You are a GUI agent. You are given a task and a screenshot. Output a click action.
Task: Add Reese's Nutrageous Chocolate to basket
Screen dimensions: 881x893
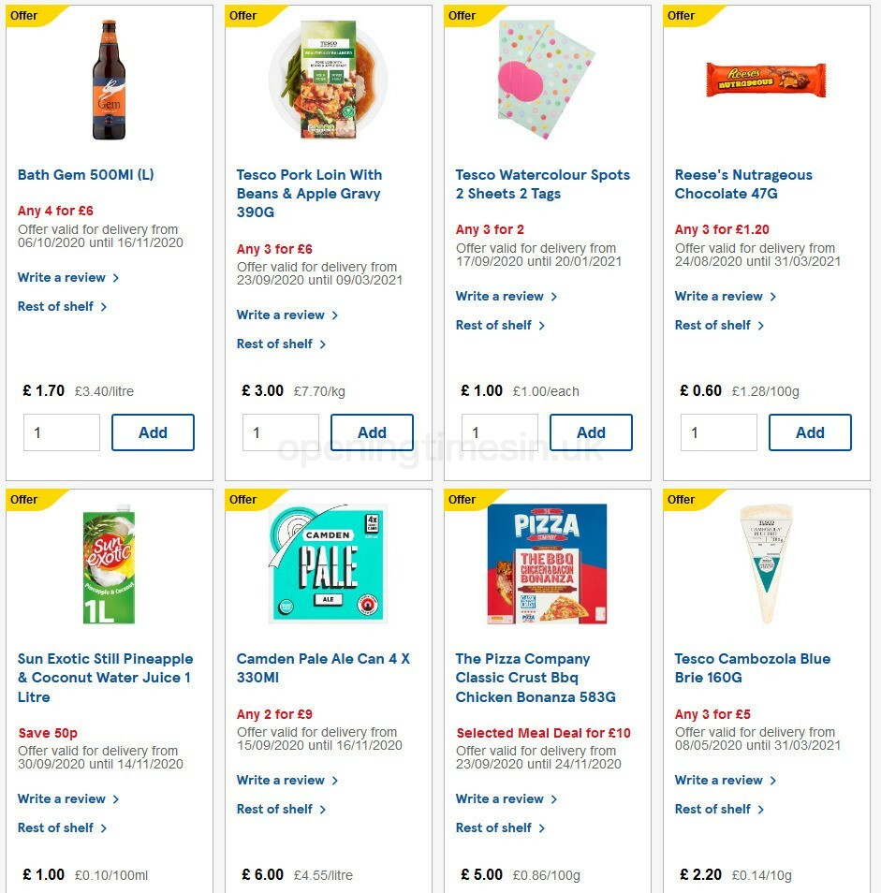(810, 432)
